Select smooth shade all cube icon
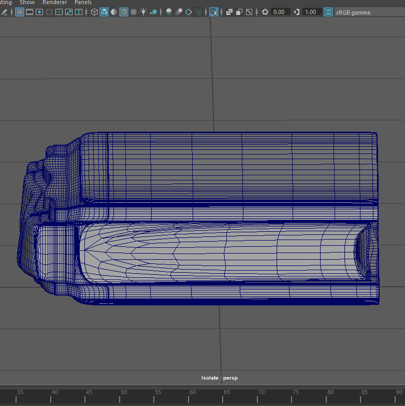405x406 pixels. pyautogui.click(x=104, y=12)
